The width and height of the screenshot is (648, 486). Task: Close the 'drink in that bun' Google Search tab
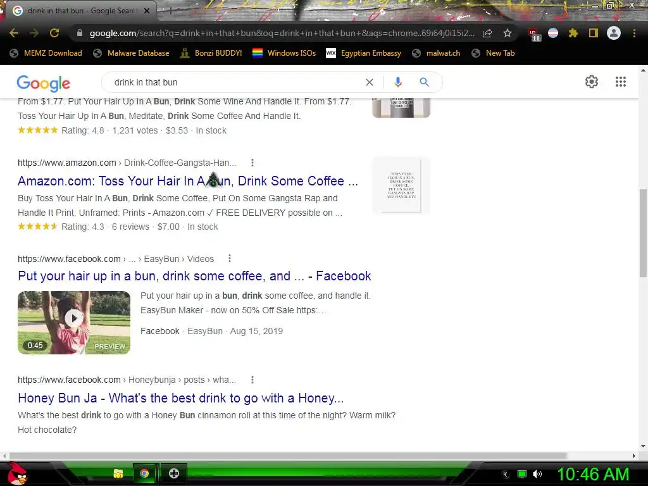coord(147,11)
